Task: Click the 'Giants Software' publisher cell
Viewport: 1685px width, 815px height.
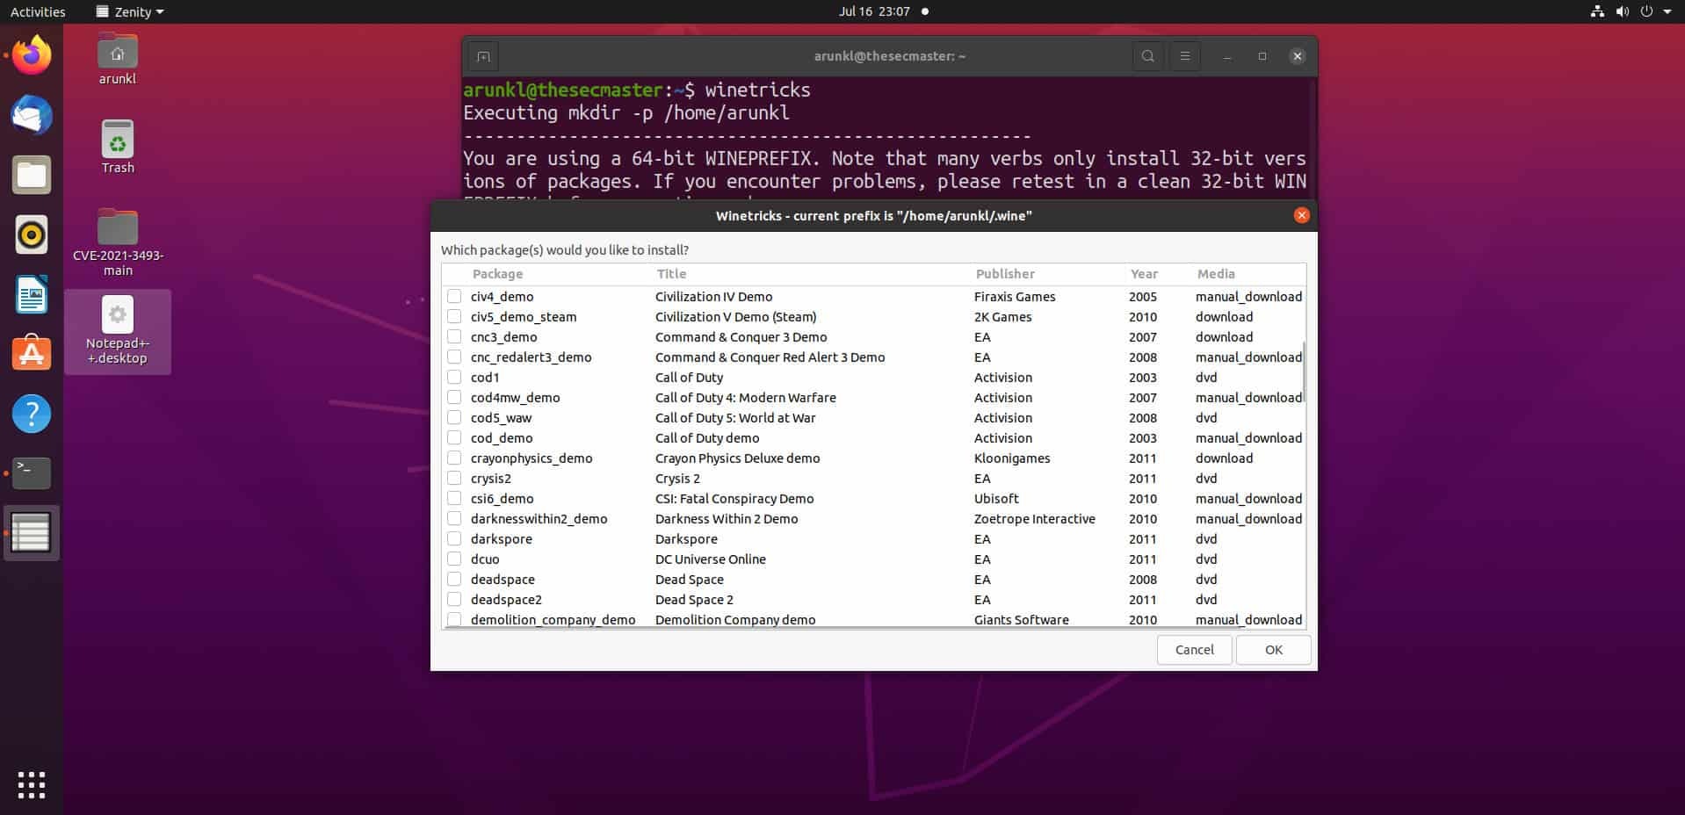Action: [x=1022, y=619]
